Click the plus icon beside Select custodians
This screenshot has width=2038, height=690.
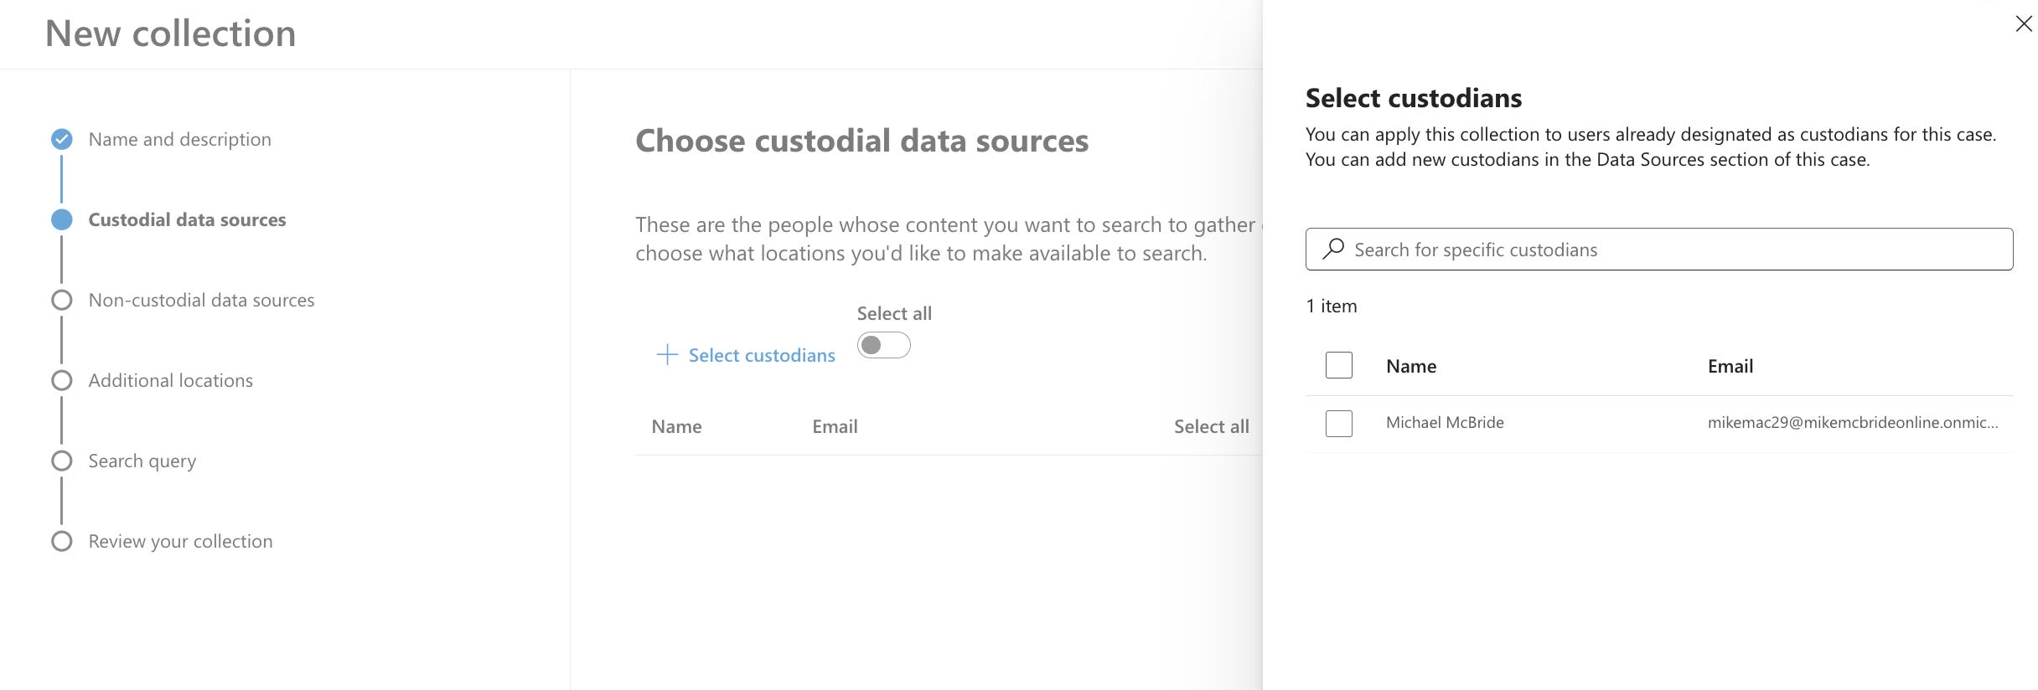point(667,355)
